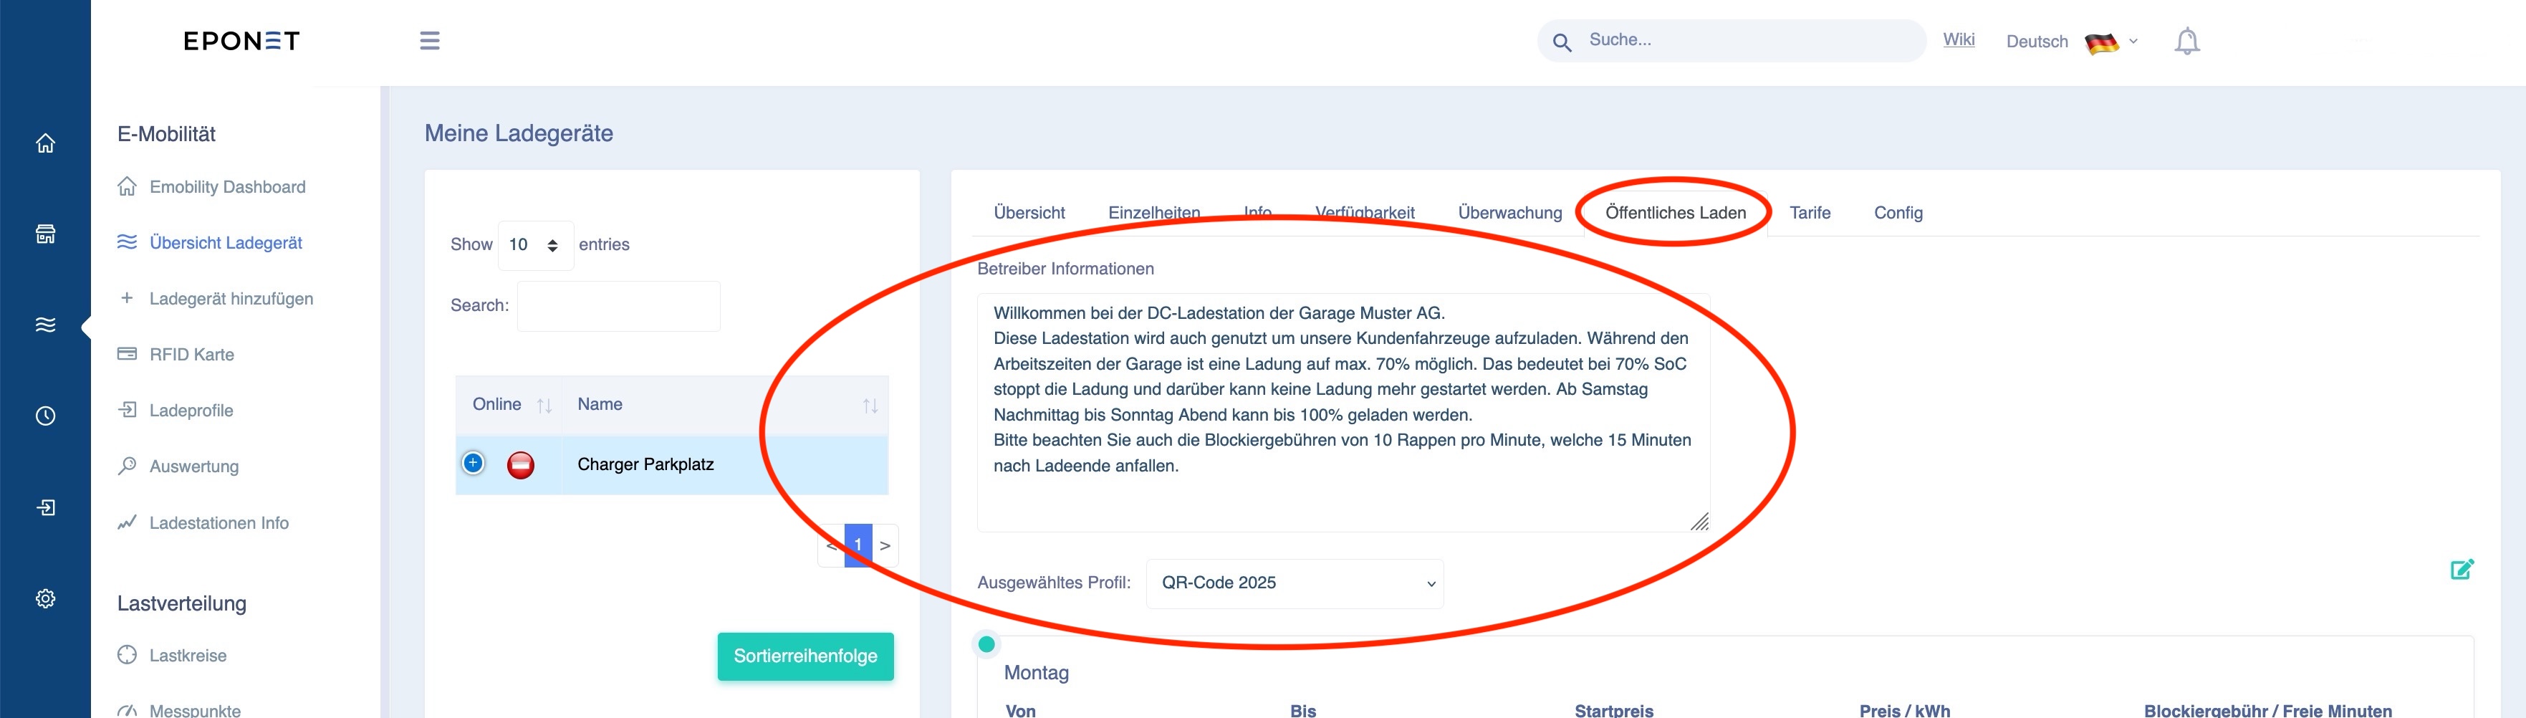Switch to the Config tab
The width and height of the screenshot is (2526, 718).
point(1898,213)
